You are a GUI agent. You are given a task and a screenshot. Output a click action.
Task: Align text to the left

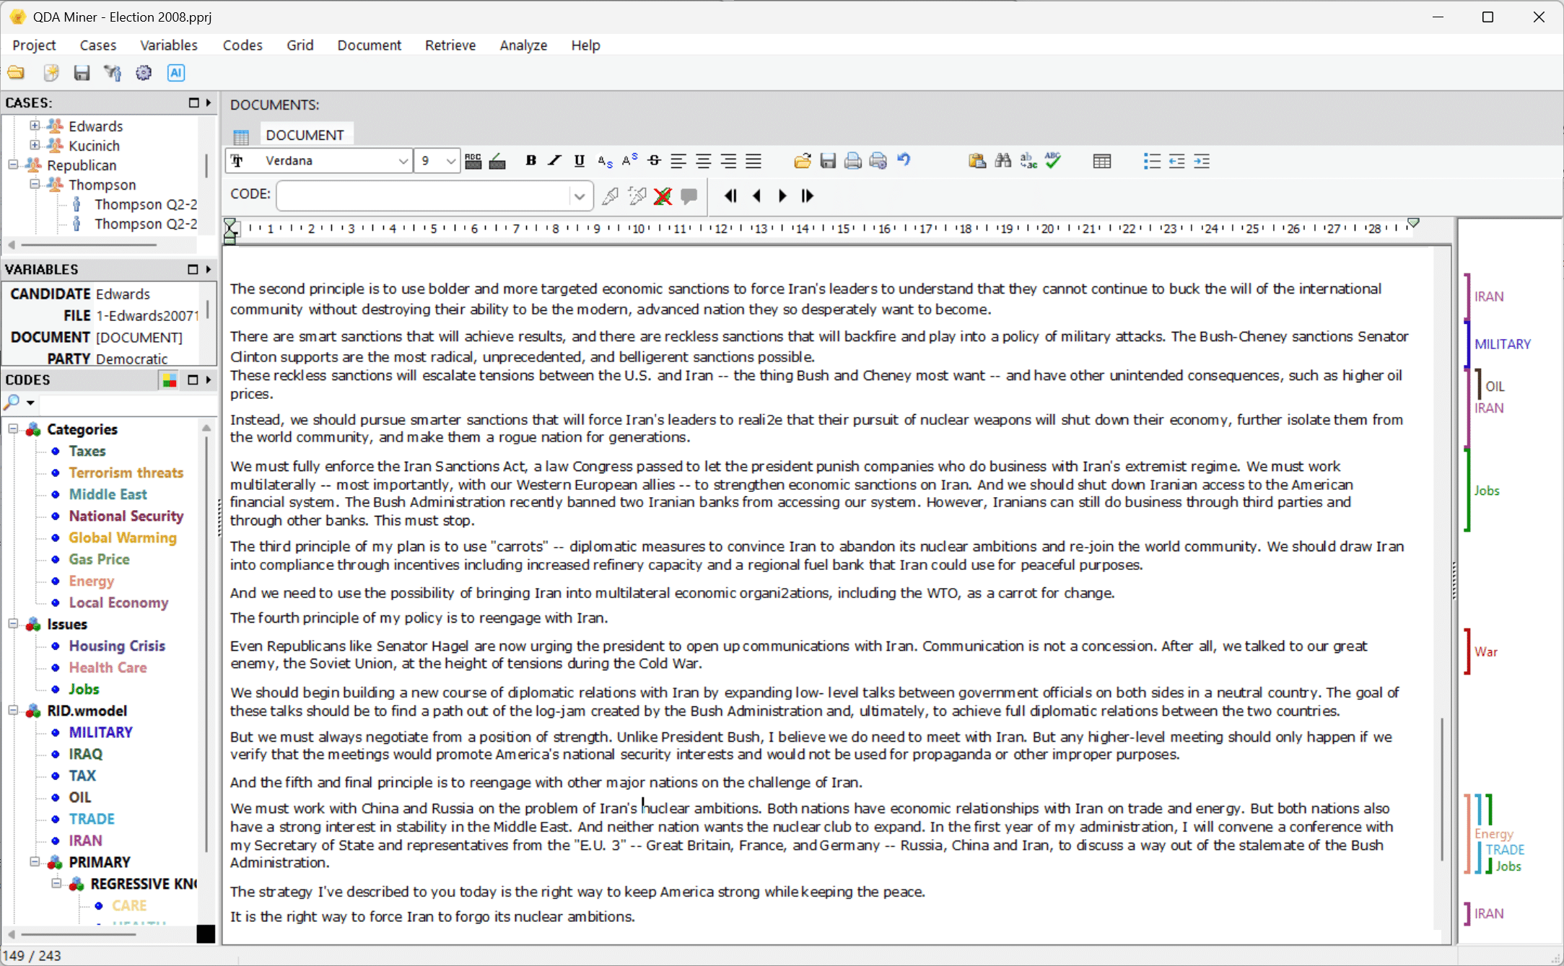[x=678, y=161]
